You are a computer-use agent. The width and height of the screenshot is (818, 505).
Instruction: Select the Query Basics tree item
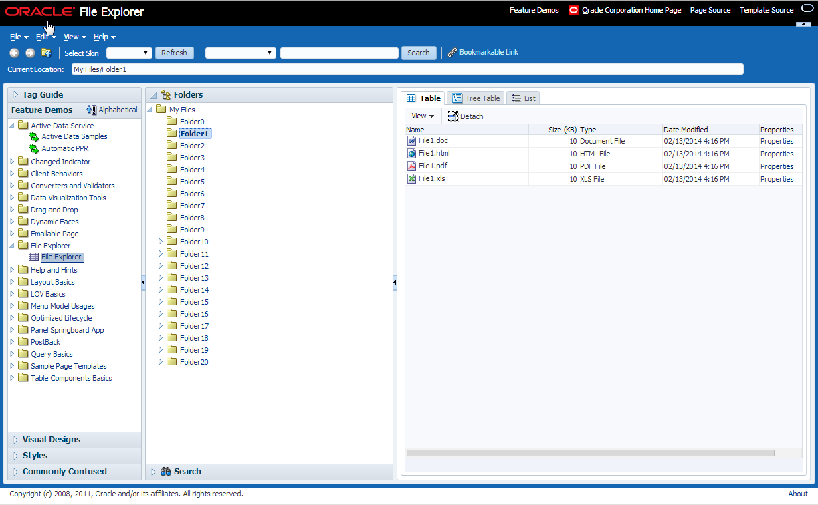[52, 354]
